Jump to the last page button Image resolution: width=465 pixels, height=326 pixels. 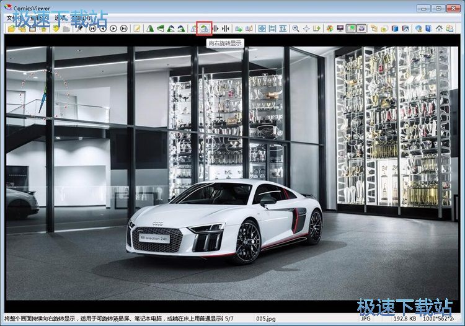pos(123,29)
